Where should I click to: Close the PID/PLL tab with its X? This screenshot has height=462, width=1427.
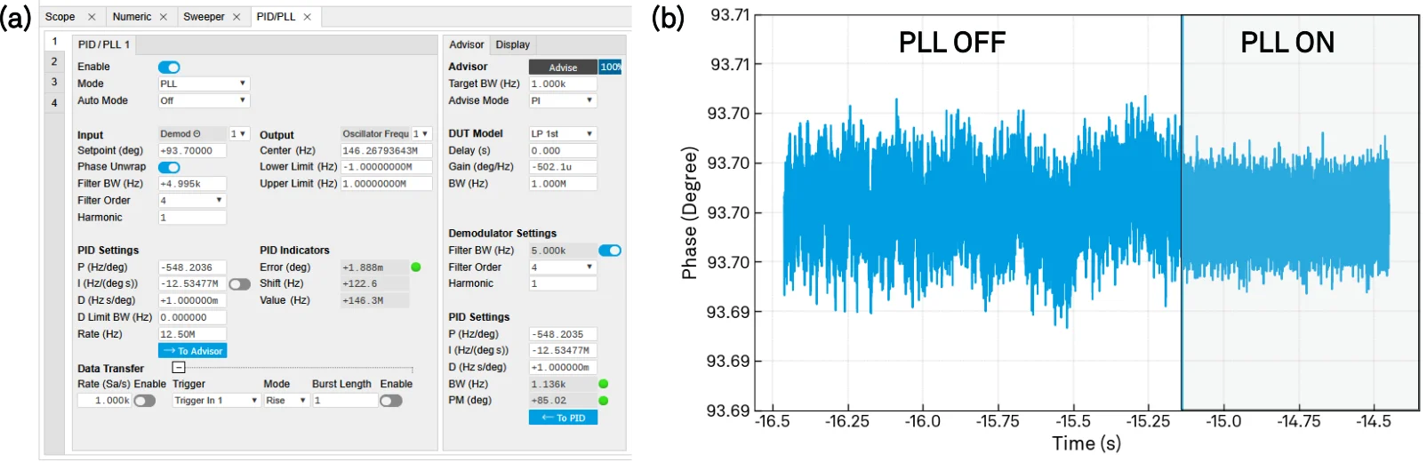[x=308, y=17]
